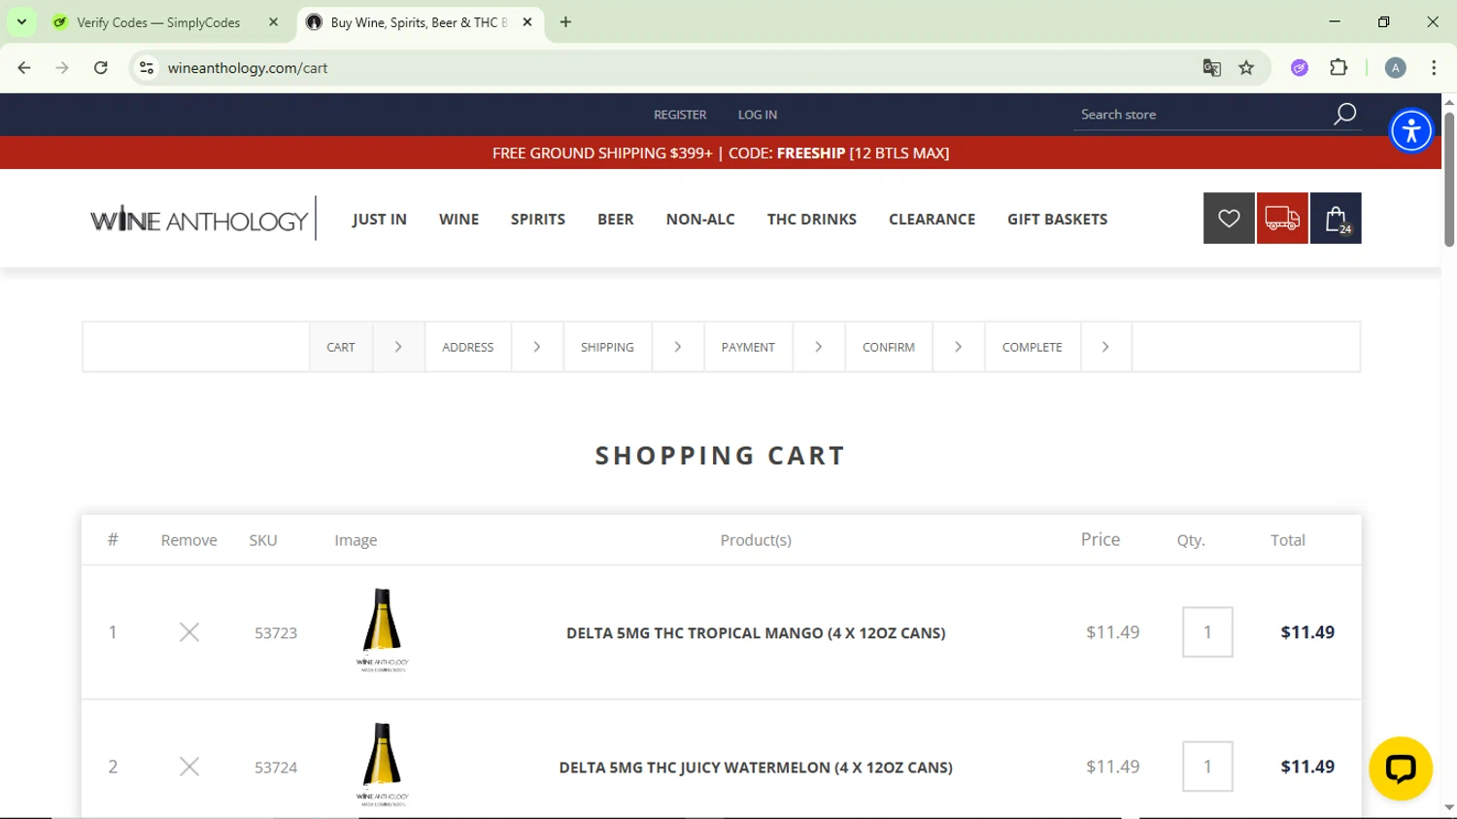Viewport: 1457px width, 819px height.
Task: Click the Juicy Watermelon product thumbnail
Action: tap(383, 765)
